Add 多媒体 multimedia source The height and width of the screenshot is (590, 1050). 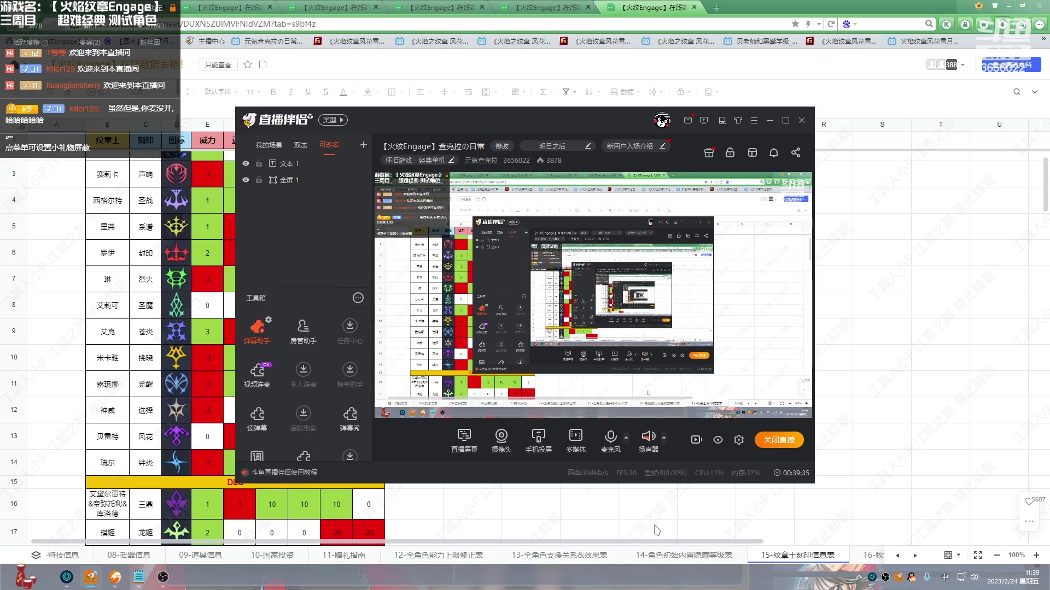575,440
